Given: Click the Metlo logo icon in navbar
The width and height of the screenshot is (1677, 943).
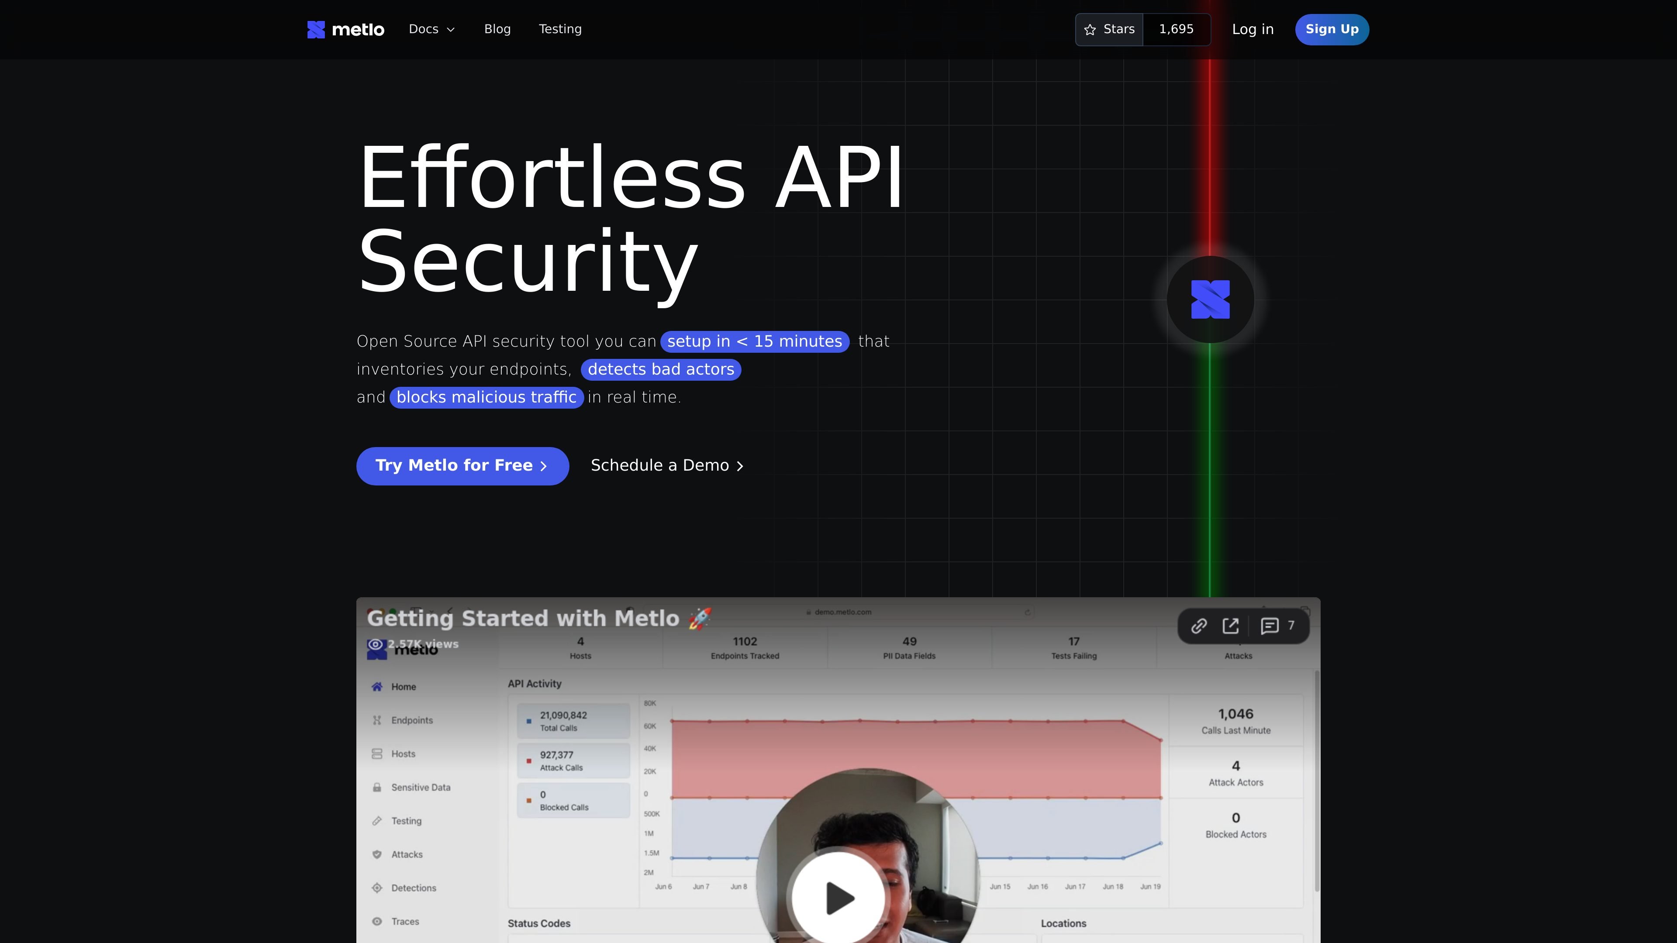Looking at the screenshot, I should [316, 29].
